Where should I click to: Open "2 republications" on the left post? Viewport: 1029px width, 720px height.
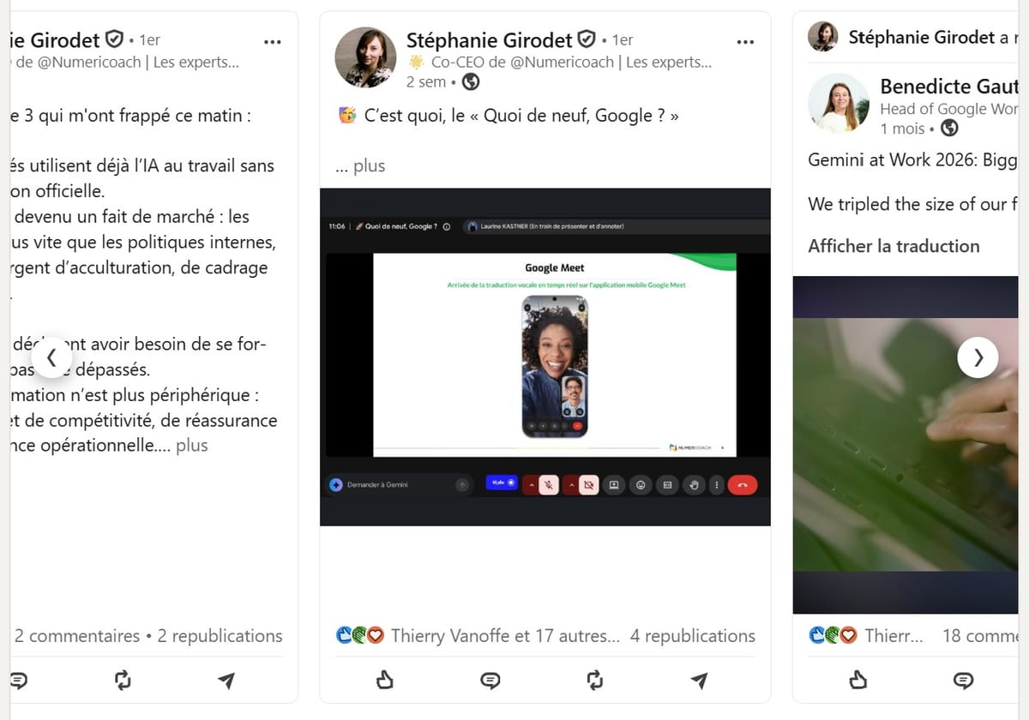pyautogui.click(x=220, y=636)
